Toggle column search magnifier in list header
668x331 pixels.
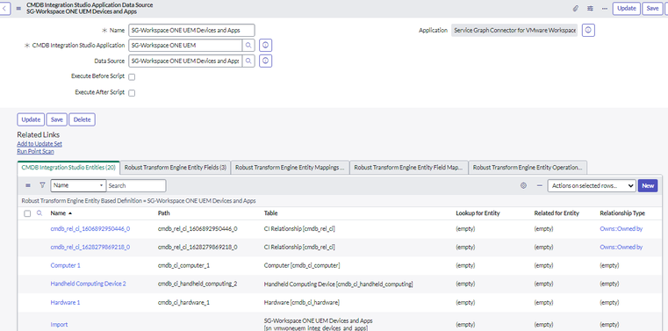[x=40, y=213]
